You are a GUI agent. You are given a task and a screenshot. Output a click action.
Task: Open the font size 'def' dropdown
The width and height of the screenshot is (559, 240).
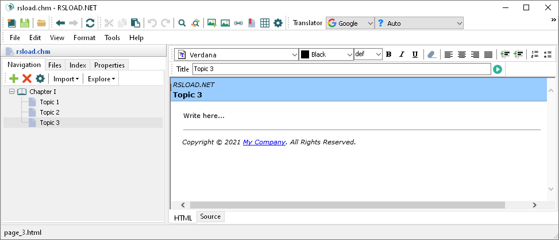coord(368,54)
